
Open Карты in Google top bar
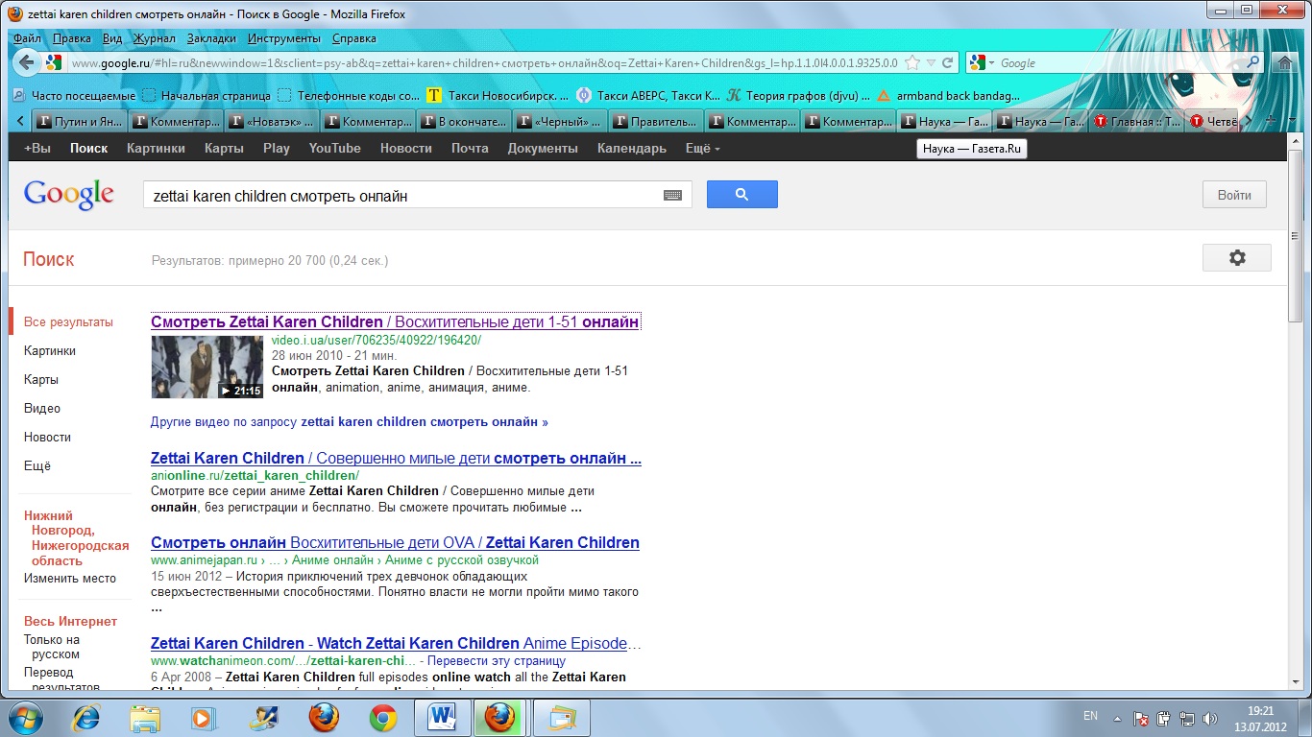pyautogui.click(x=224, y=148)
